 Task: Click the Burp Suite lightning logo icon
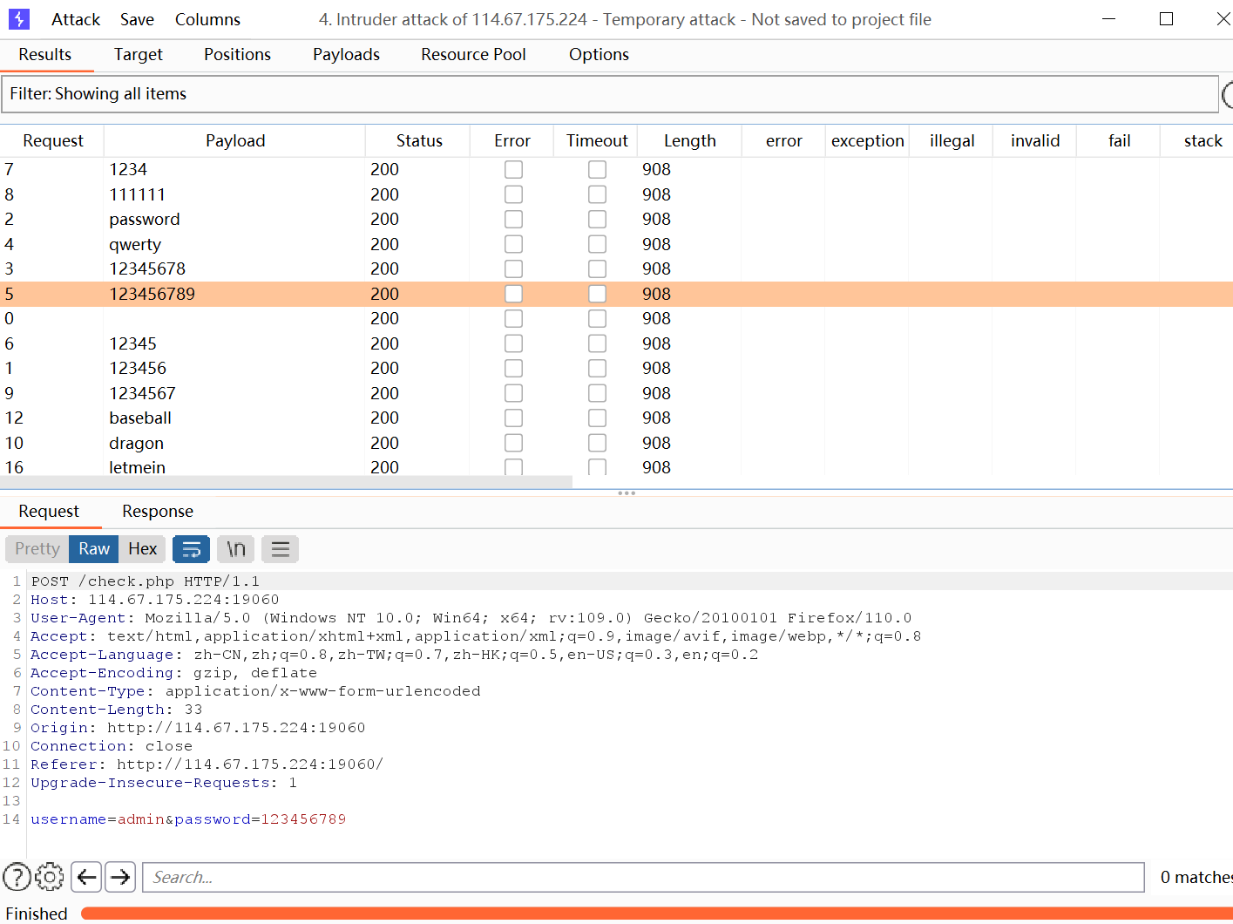pyautogui.click(x=18, y=19)
